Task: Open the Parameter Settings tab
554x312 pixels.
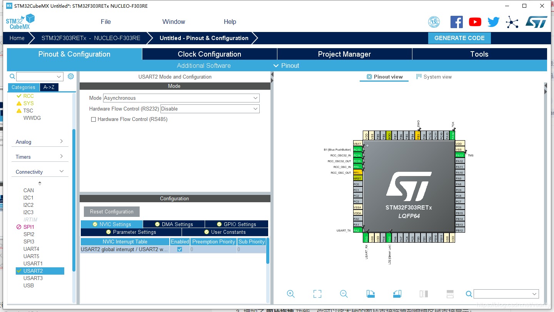Action: [x=131, y=232]
